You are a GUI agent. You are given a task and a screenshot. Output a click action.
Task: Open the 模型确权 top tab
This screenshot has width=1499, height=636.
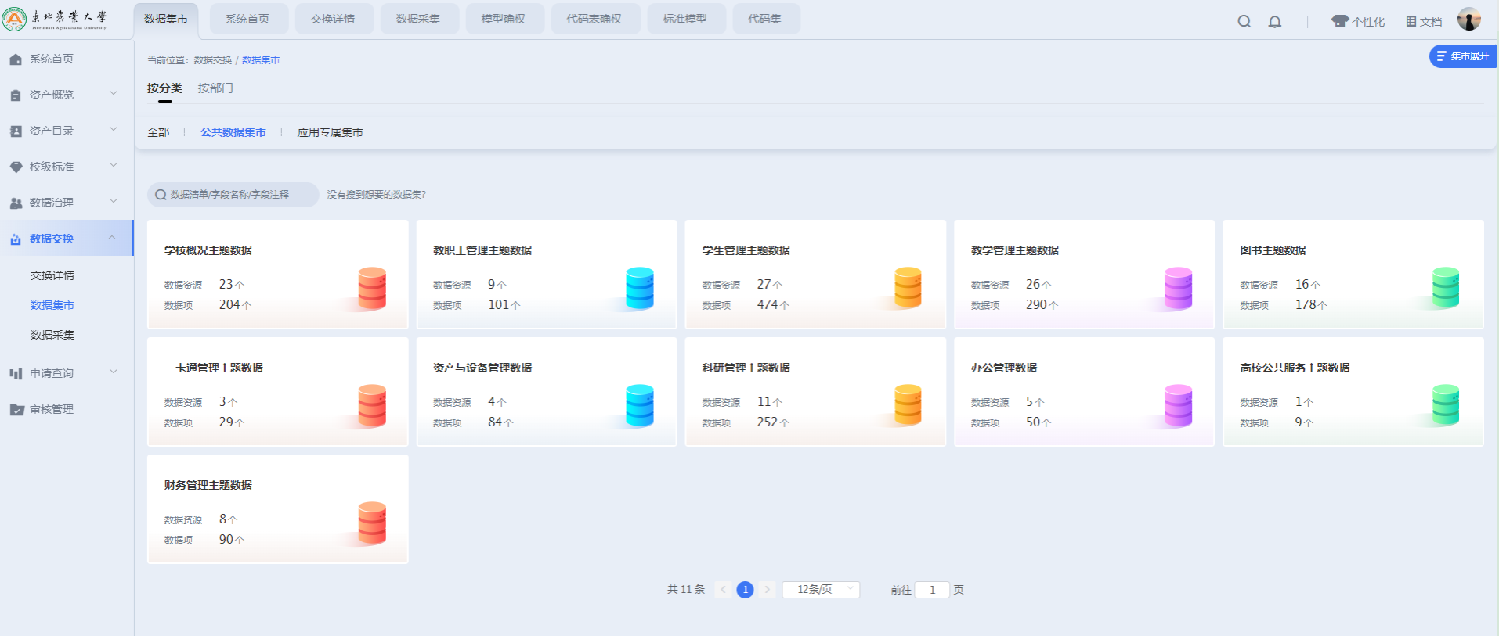[504, 19]
